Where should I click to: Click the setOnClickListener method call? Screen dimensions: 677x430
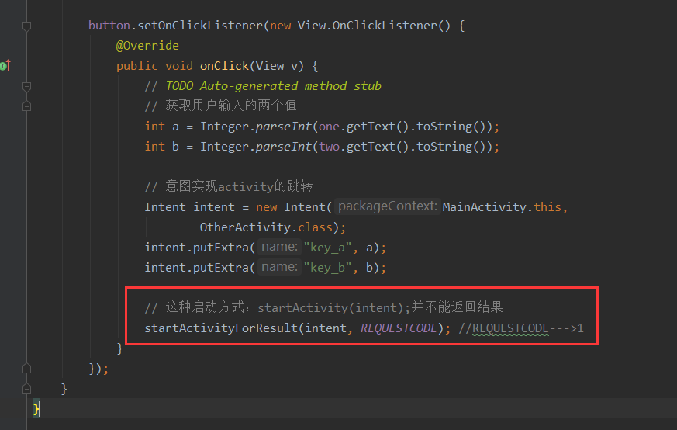coord(200,26)
